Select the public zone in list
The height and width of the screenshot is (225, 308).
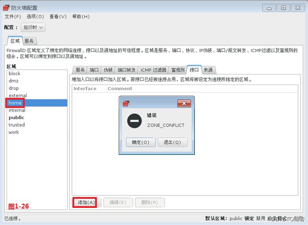pyautogui.click(x=17, y=117)
